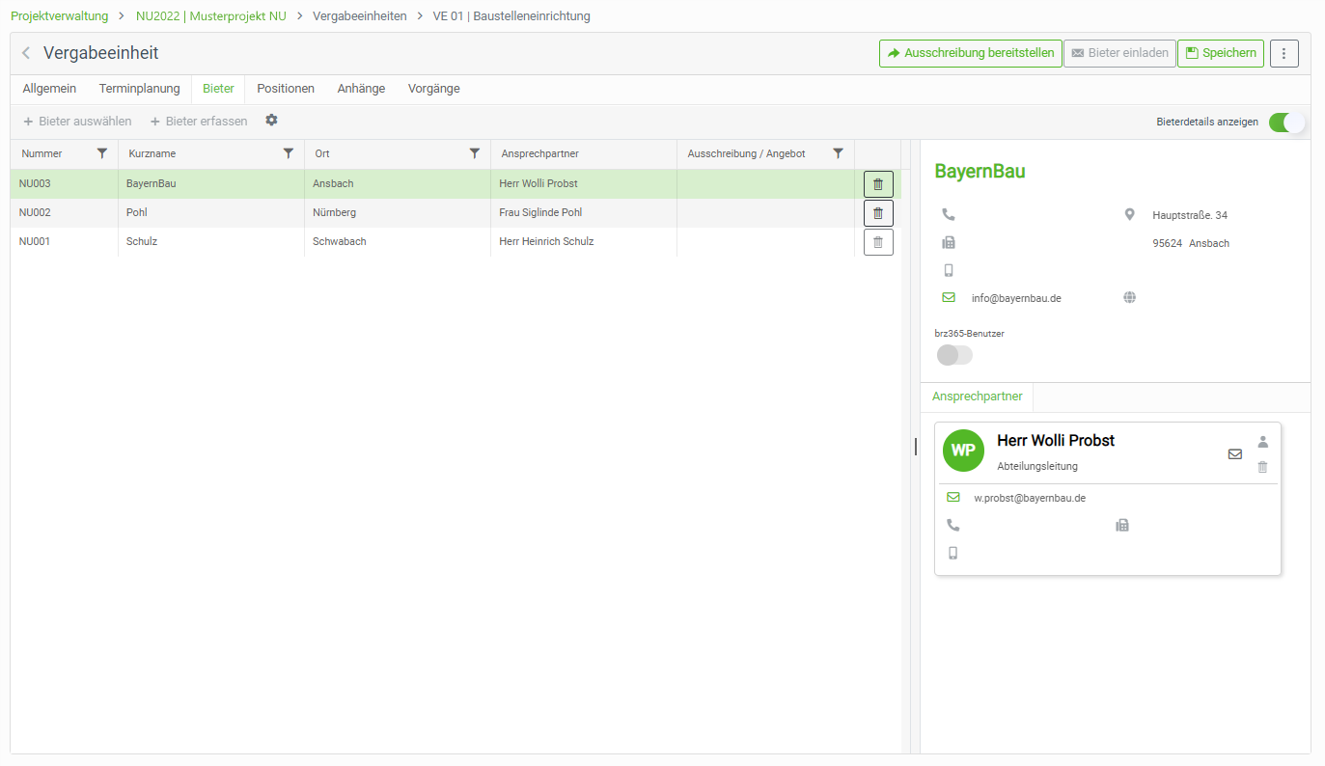Click the phone icon in contact card
The image size is (1325, 766).
coord(953,525)
